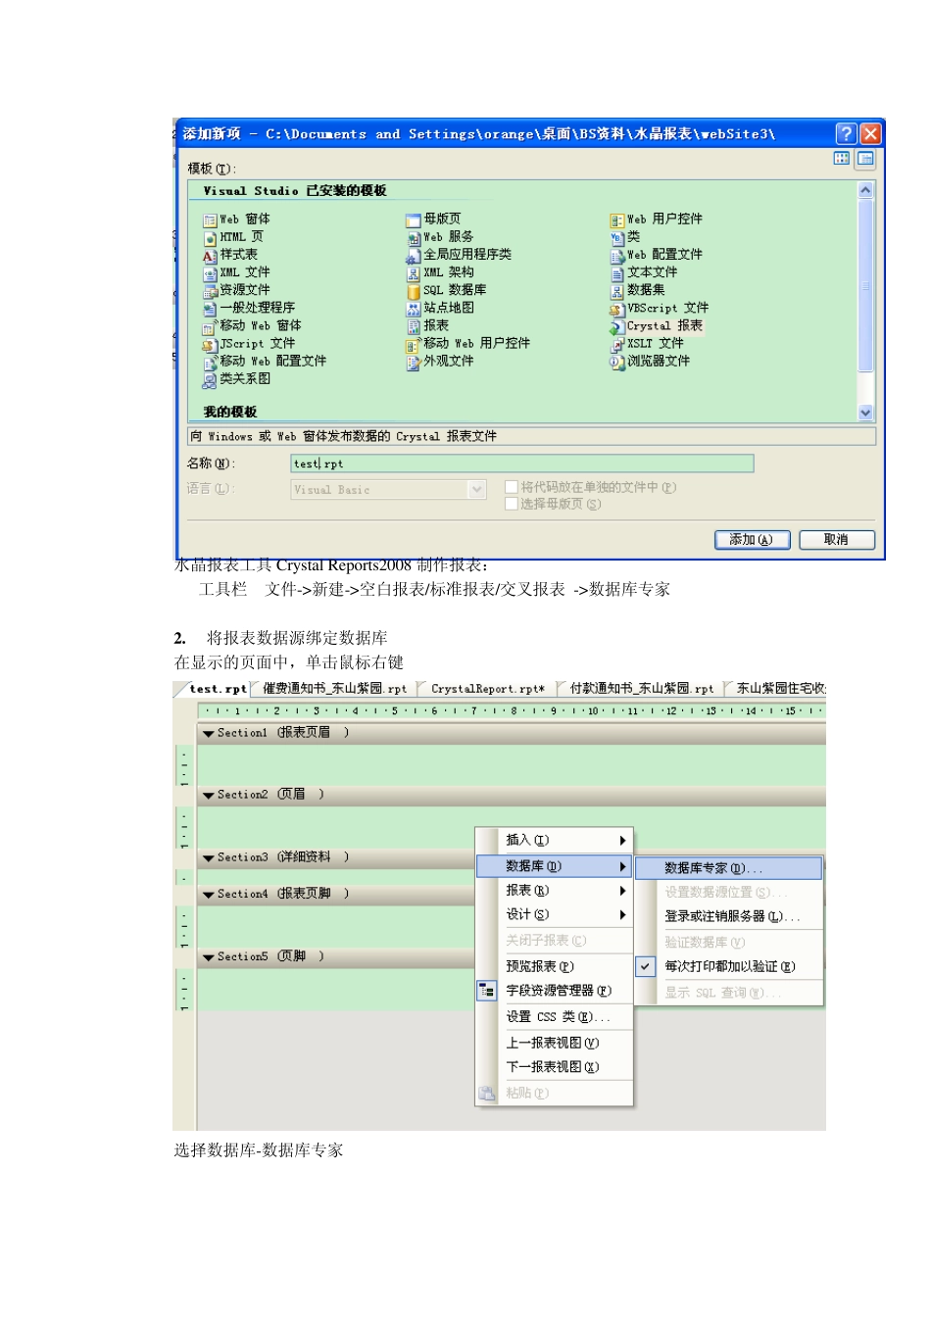Image resolution: width=931 pixels, height=1317 pixels.
Task: Select the 移动 Web 配置文件 template icon
Action: [210, 363]
